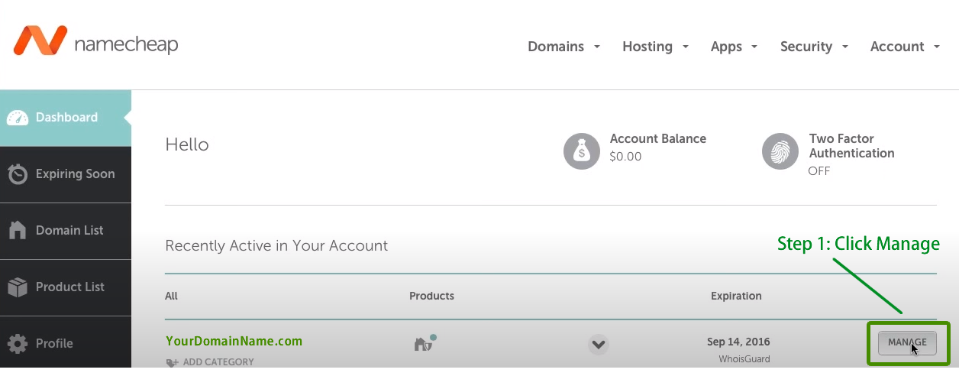
Task: Open the Domains dropdown menu
Action: pyautogui.click(x=563, y=47)
